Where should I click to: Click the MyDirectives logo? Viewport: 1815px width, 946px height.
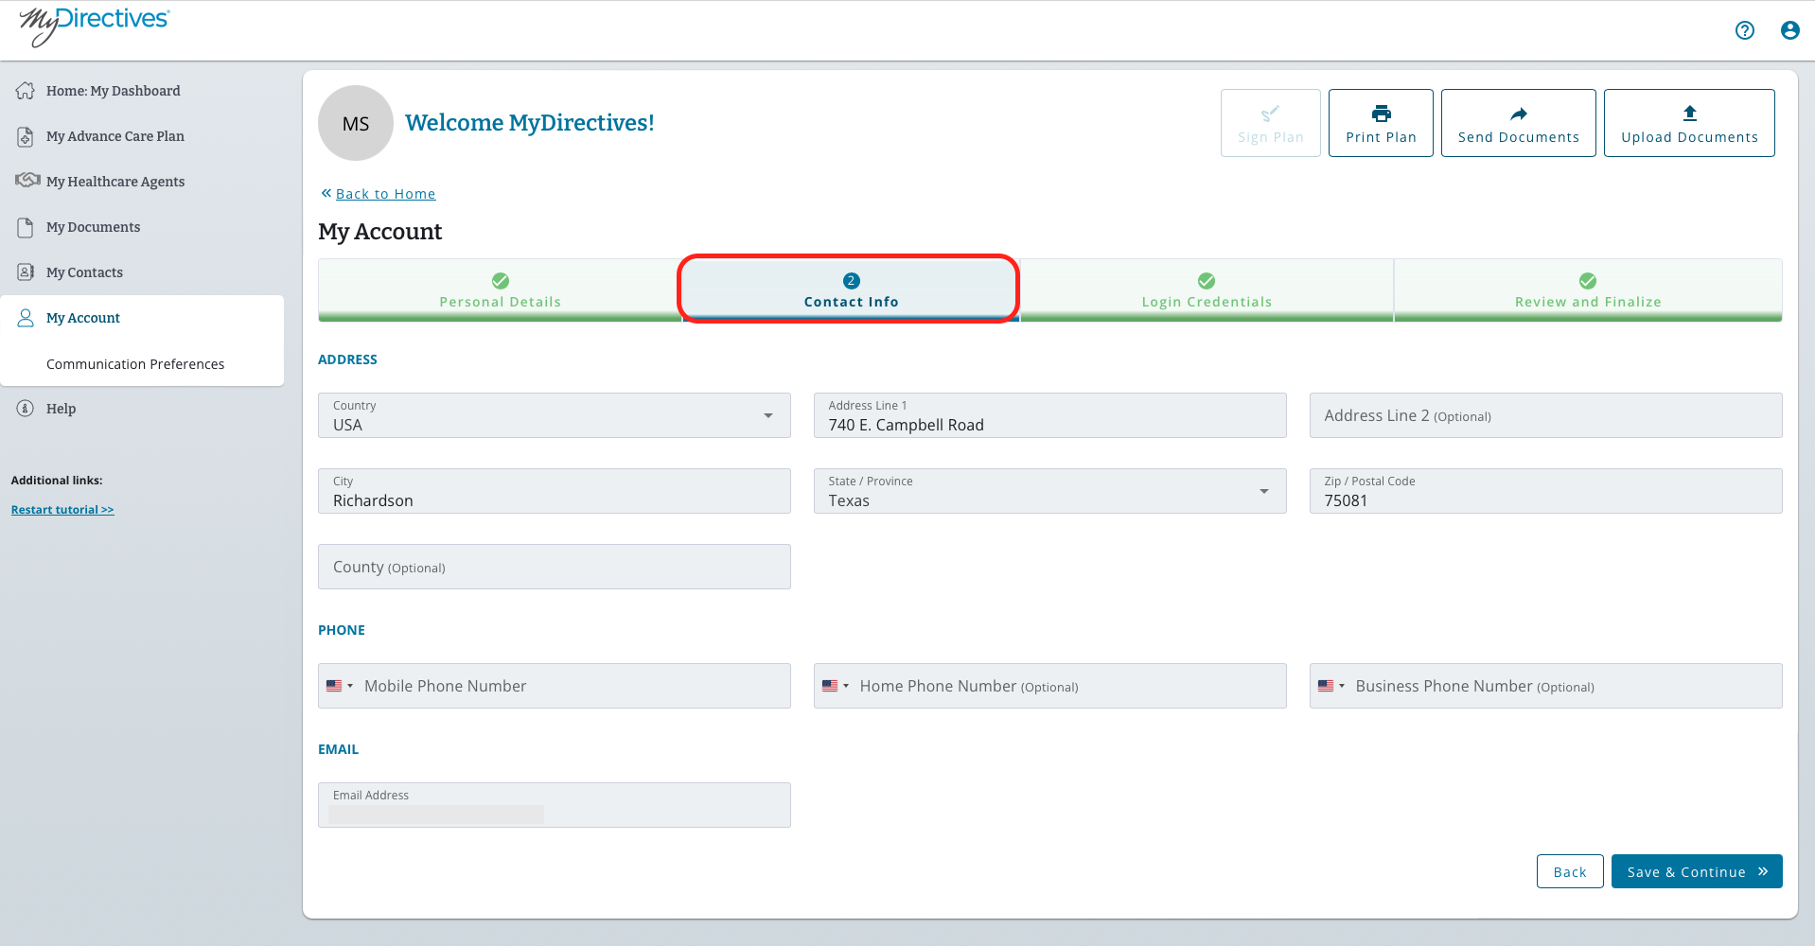click(x=94, y=26)
